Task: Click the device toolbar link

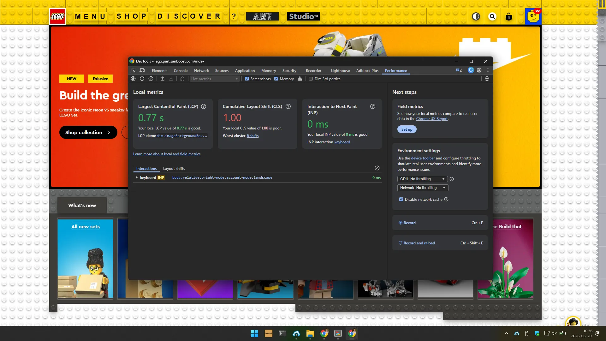Action: 423,158
